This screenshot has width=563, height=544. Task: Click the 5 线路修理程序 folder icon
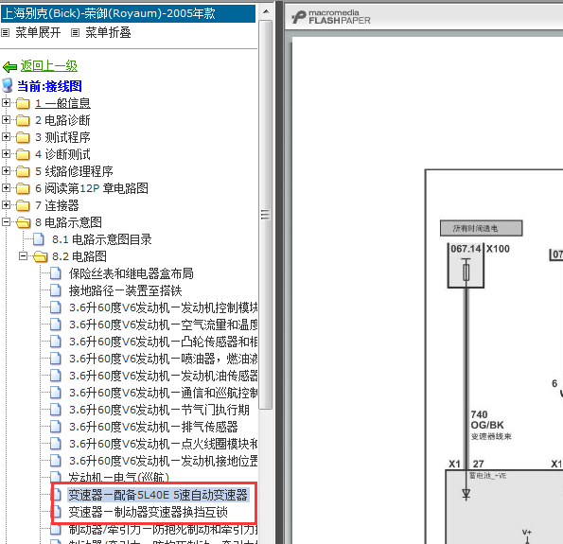[23, 171]
